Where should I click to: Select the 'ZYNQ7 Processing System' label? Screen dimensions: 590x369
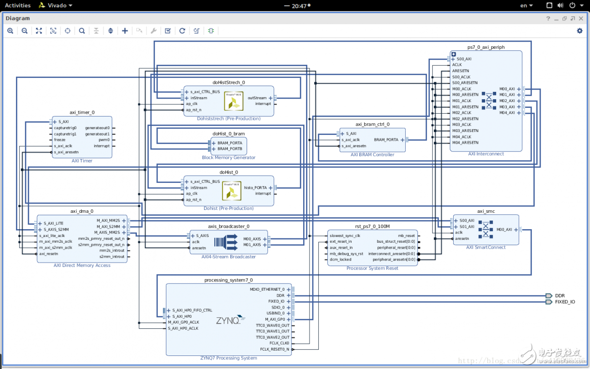[x=229, y=358]
